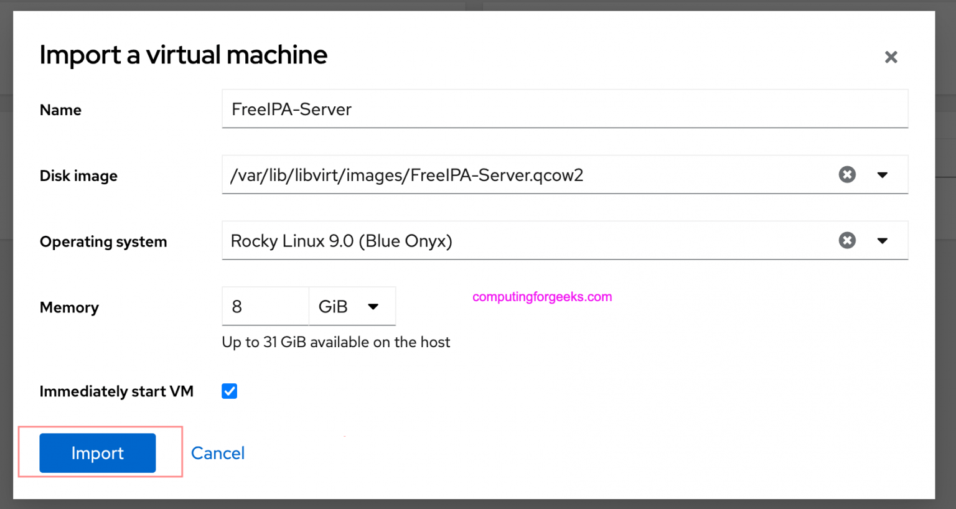Import the FreeIPA-Server virtual machine
The height and width of the screenshot is (509, 956).
point(97,453)
